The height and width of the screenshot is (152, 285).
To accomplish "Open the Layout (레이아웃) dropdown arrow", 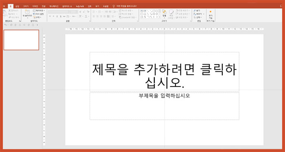I will tap(44, 11).
